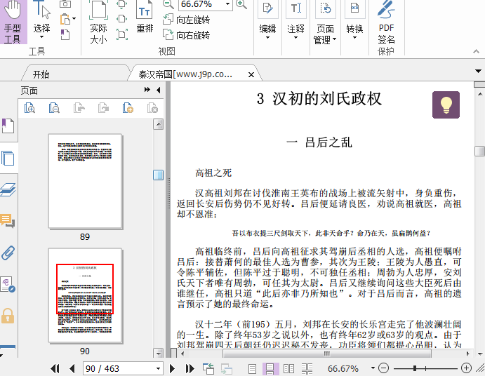Viewport: 485px width, 376px height.
Task: Open the Signatures side panel
Action: coord(8,284)
